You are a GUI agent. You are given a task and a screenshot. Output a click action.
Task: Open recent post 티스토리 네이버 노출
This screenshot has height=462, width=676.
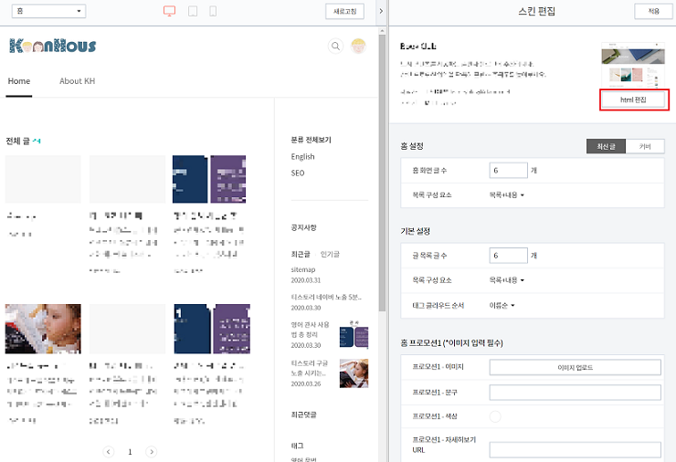pyautogui.click(x=326, y=297)
